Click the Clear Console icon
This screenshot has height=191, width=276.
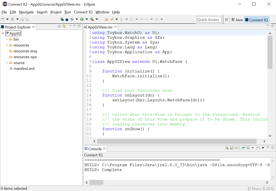coord(227,148)
